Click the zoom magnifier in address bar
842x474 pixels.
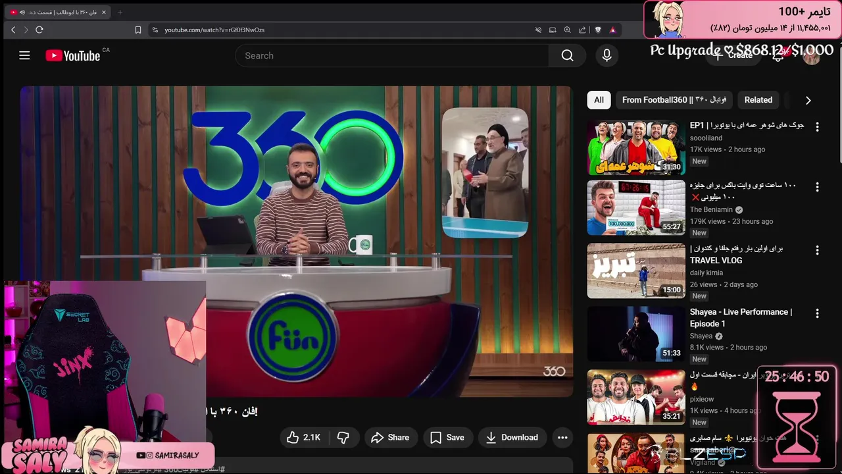567,30
